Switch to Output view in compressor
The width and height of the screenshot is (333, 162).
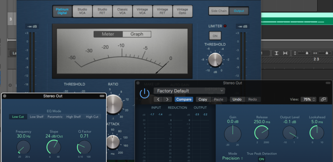pyautogui.click(x=239, y=11)
